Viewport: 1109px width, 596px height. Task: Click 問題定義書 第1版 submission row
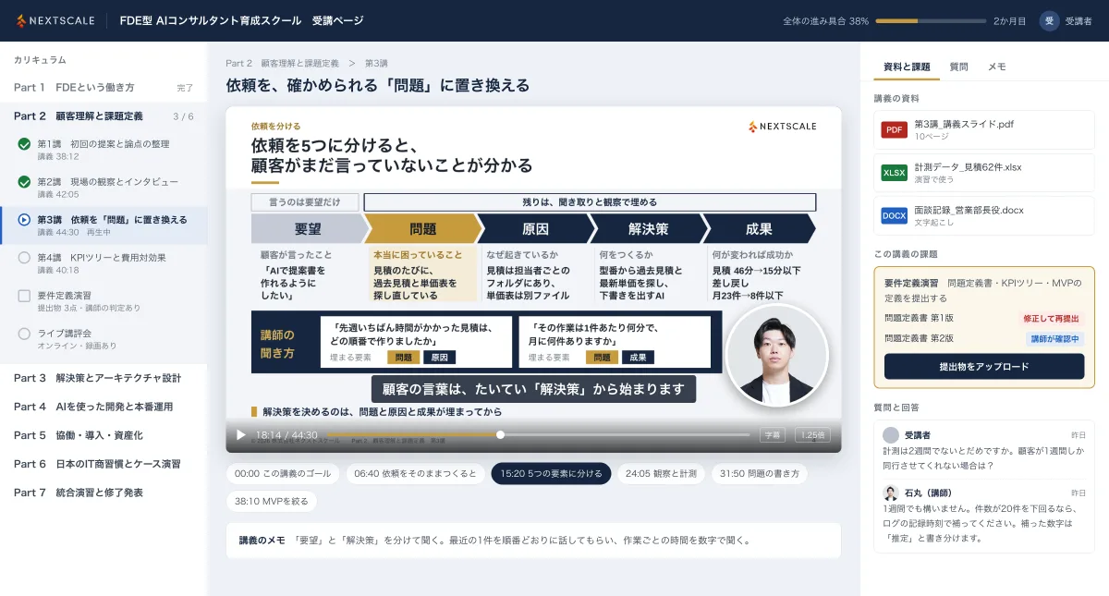point(984,318)
